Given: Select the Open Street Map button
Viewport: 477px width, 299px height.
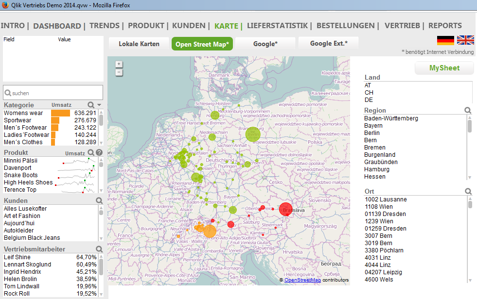Looking at the screenshot, I should pyautogui.click(x=202, y=44).
